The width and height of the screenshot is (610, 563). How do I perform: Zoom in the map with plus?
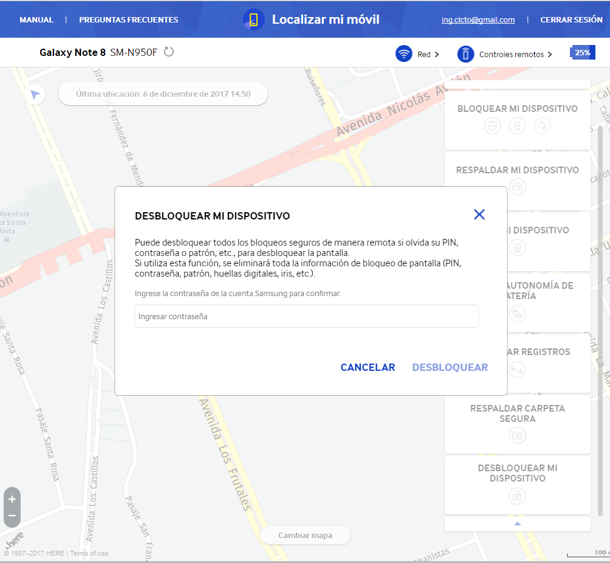pos(12,499)
